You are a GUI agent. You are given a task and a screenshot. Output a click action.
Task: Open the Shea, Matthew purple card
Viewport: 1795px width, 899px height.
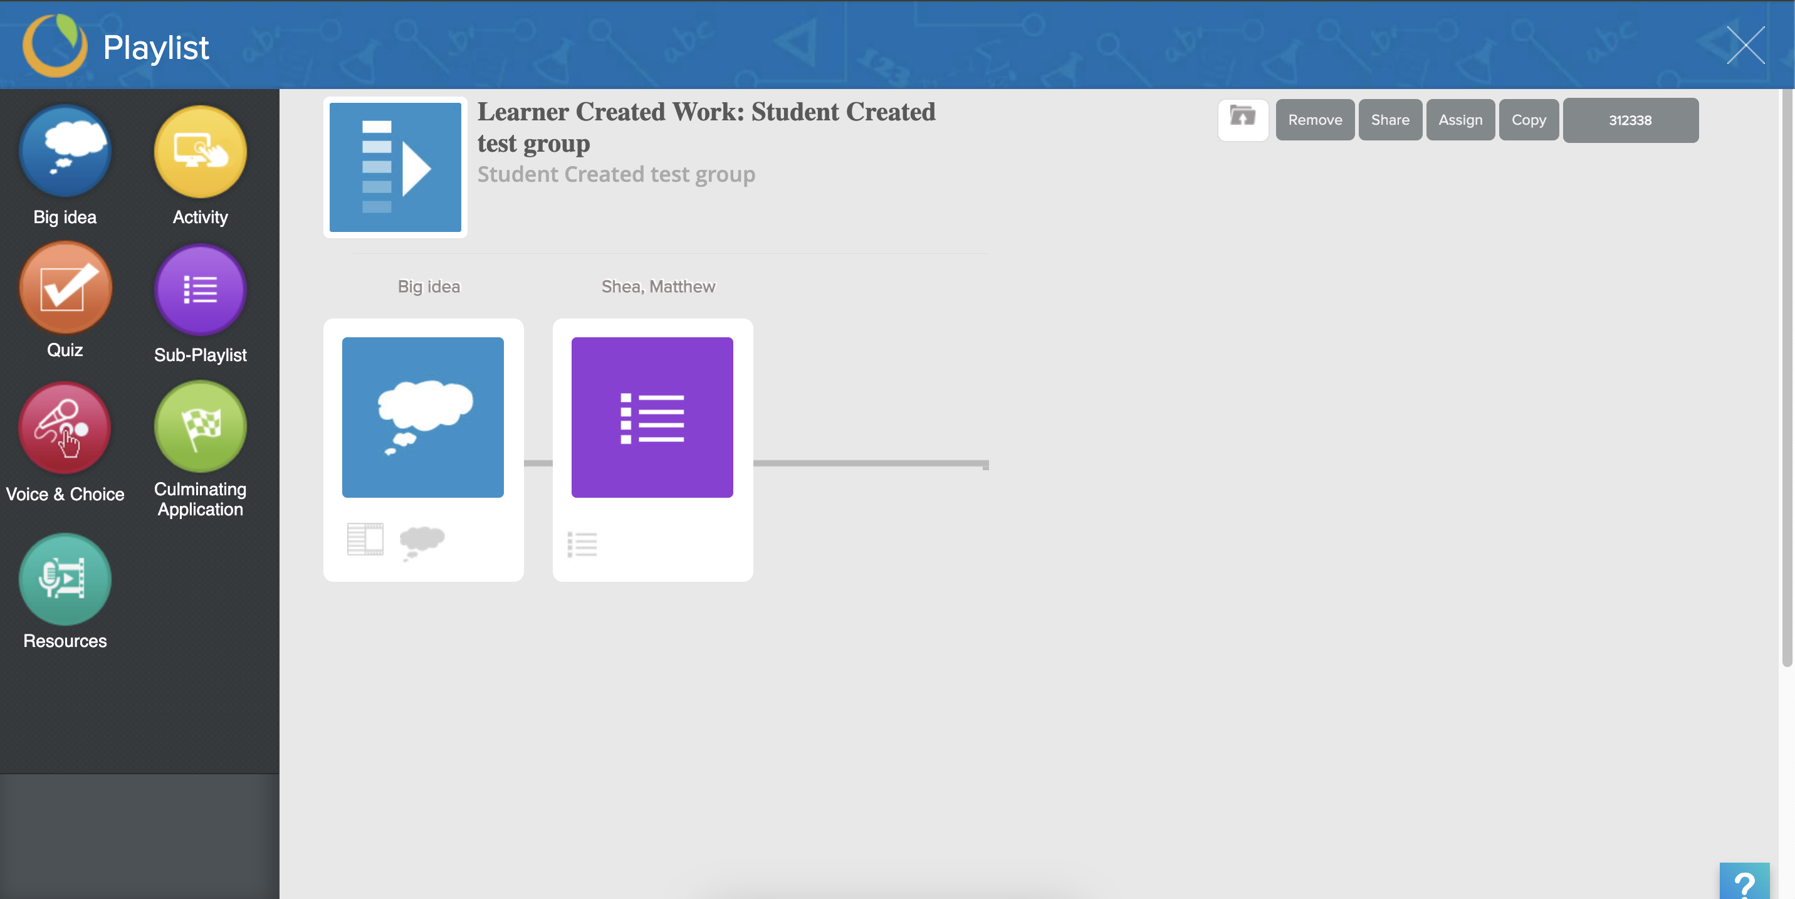tap(652, 417)
